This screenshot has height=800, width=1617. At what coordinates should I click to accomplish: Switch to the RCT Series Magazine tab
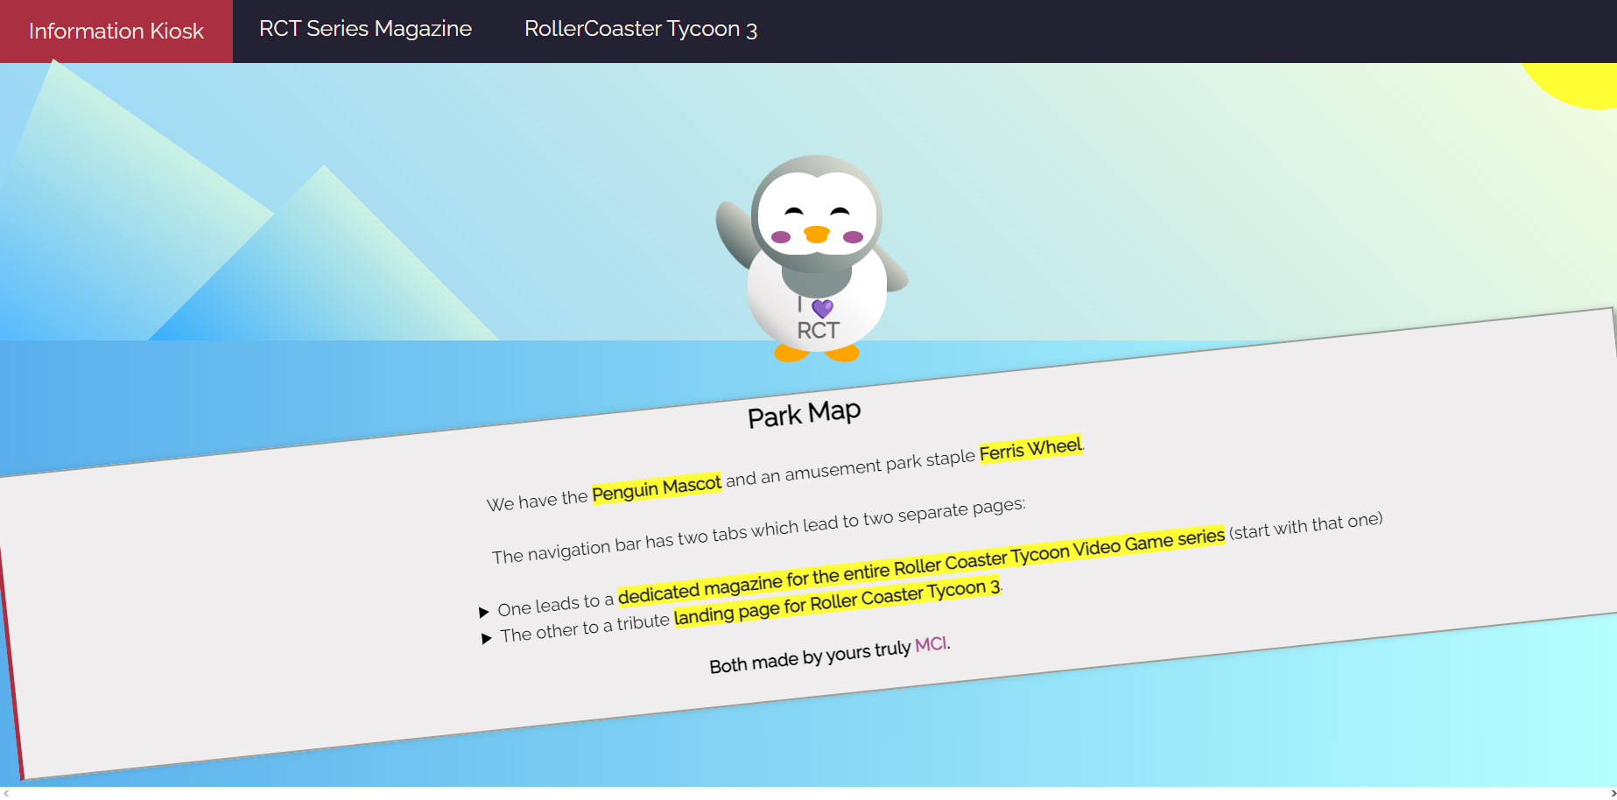tap(365, 29)
